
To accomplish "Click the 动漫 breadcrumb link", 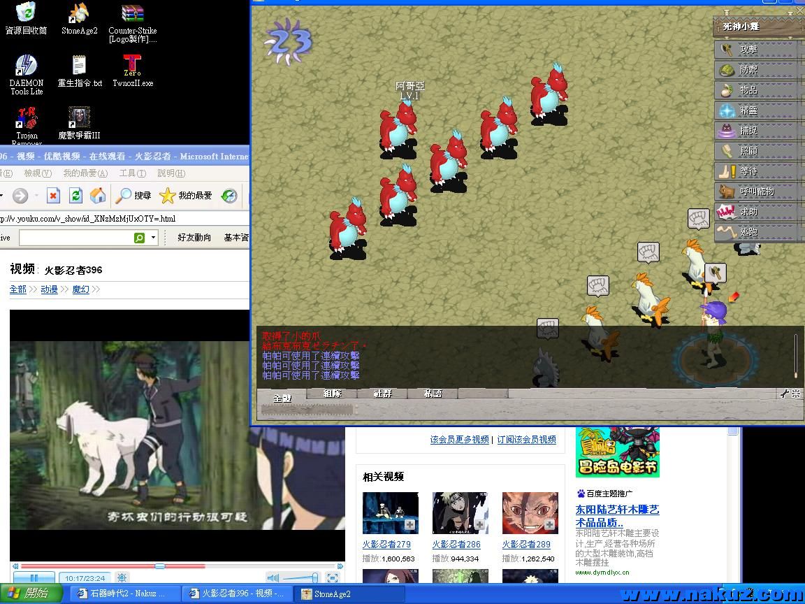I will coord(50,289).
